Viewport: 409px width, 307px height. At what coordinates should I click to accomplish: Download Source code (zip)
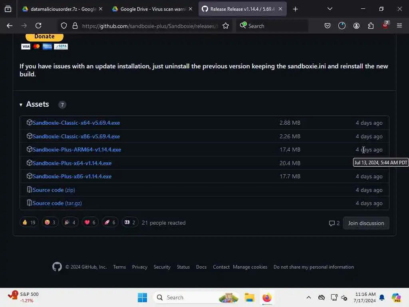coord(54,190)
